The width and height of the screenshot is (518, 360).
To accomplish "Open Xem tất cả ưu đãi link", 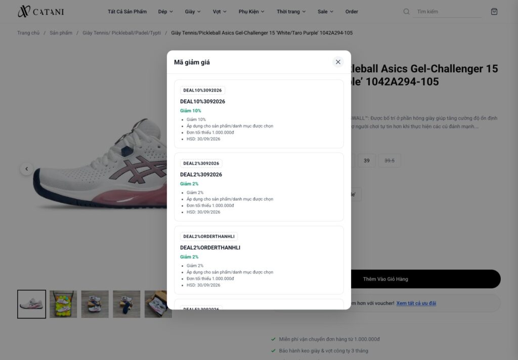I will pyautogui.click(x=416, y=303).
